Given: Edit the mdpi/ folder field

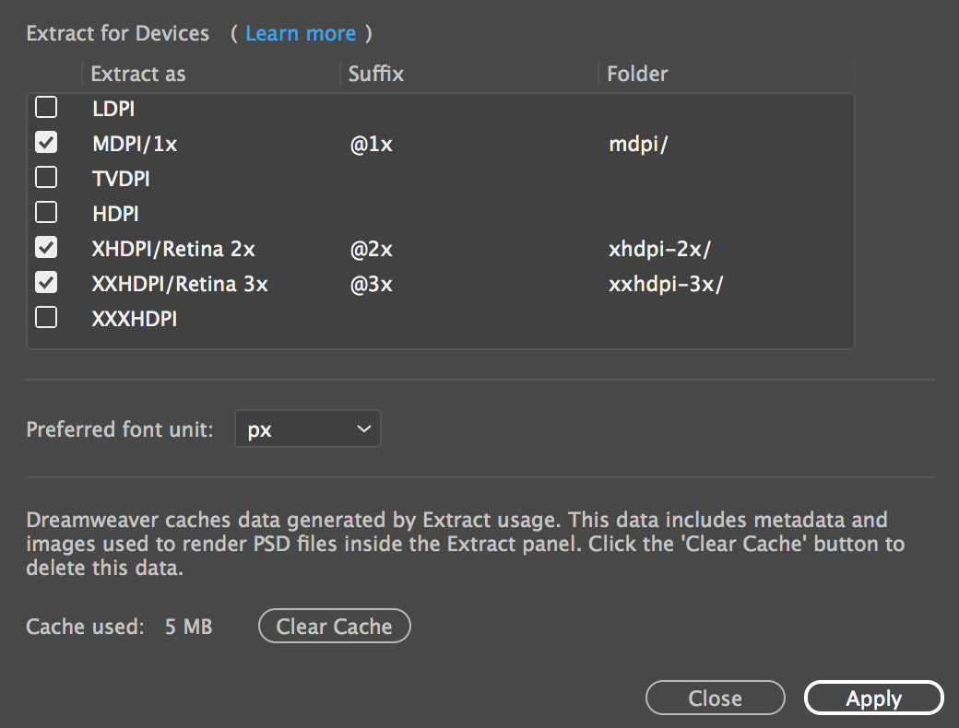Looking at the screenshot, I should coord(638,143).
